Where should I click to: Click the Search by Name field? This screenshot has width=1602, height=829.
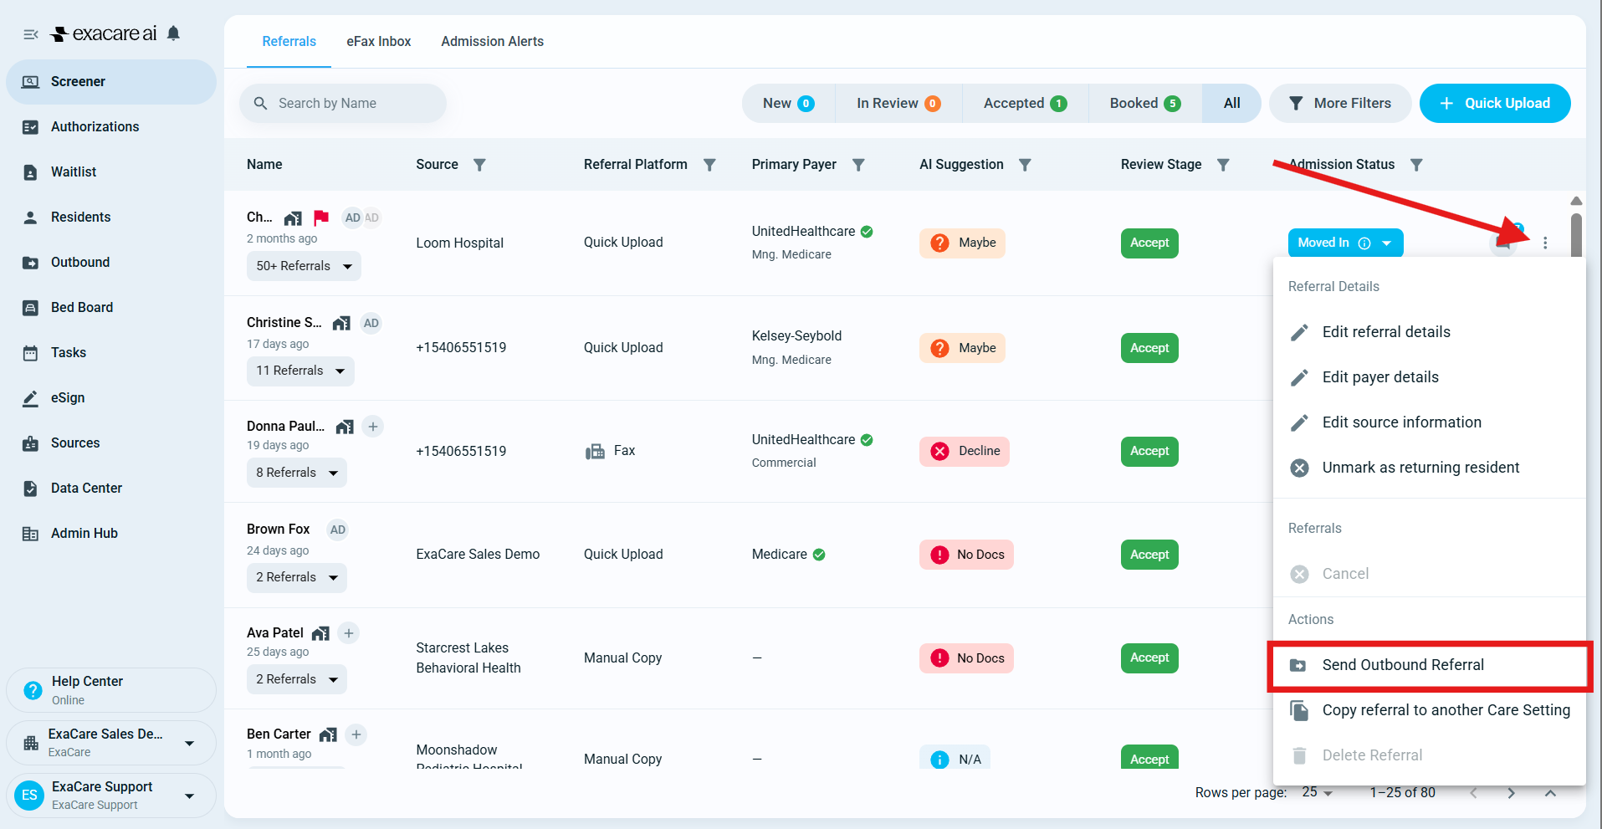click(x=343, y=103)
